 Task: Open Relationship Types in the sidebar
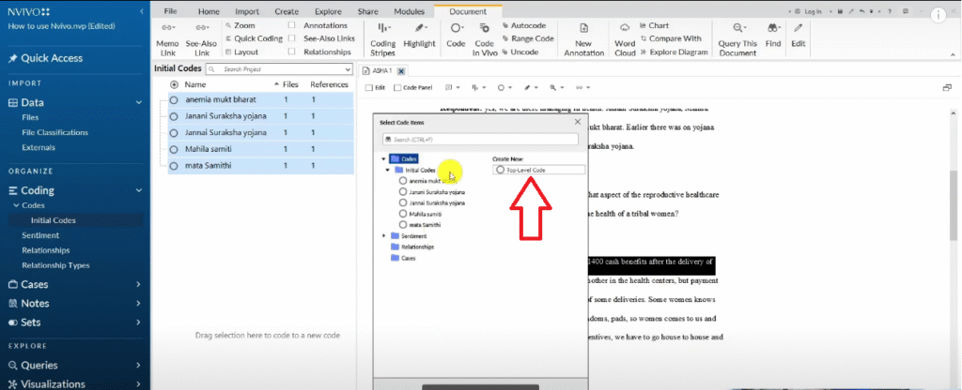(x=55, y=265)
